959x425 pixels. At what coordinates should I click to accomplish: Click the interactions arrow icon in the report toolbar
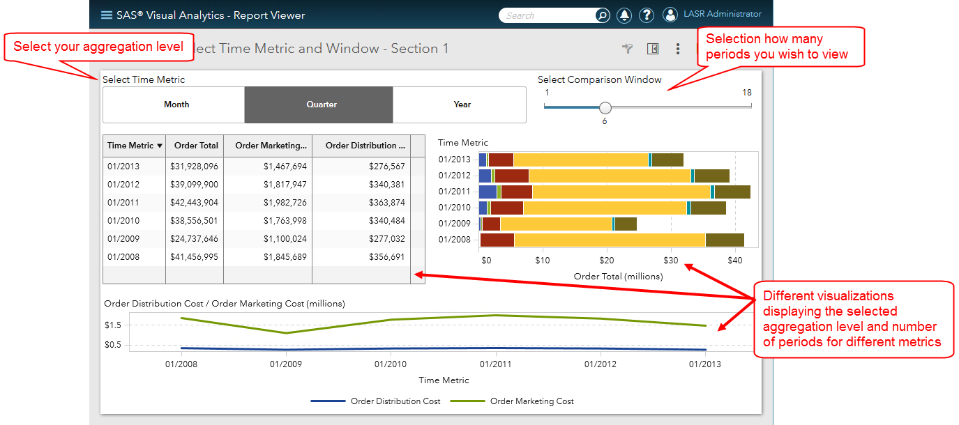628,49
